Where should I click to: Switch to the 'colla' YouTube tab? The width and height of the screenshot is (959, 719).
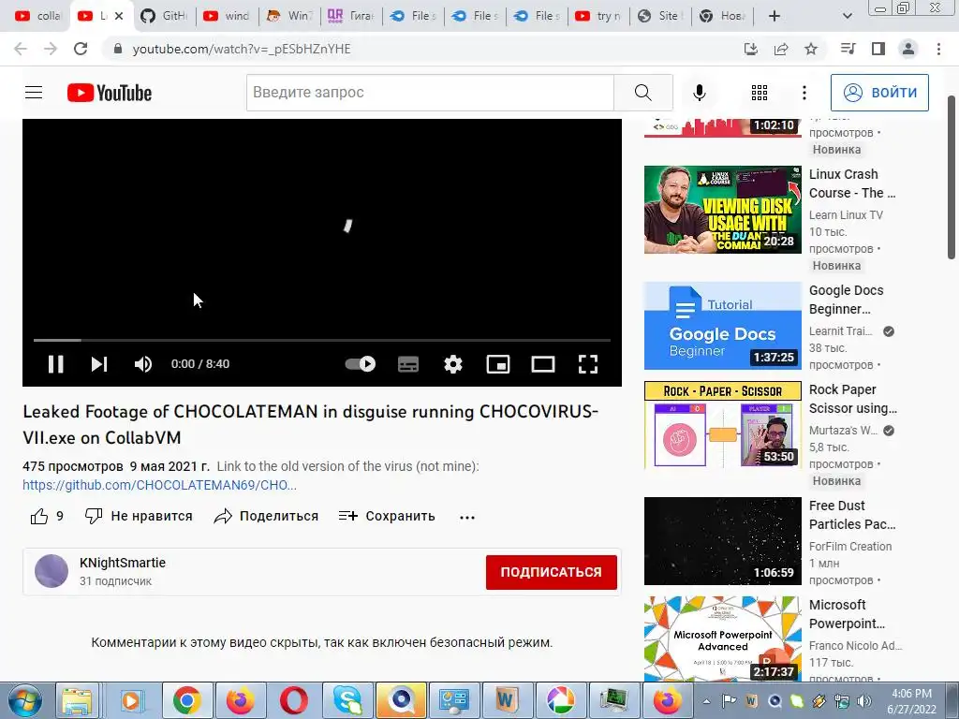pos(38,16)
